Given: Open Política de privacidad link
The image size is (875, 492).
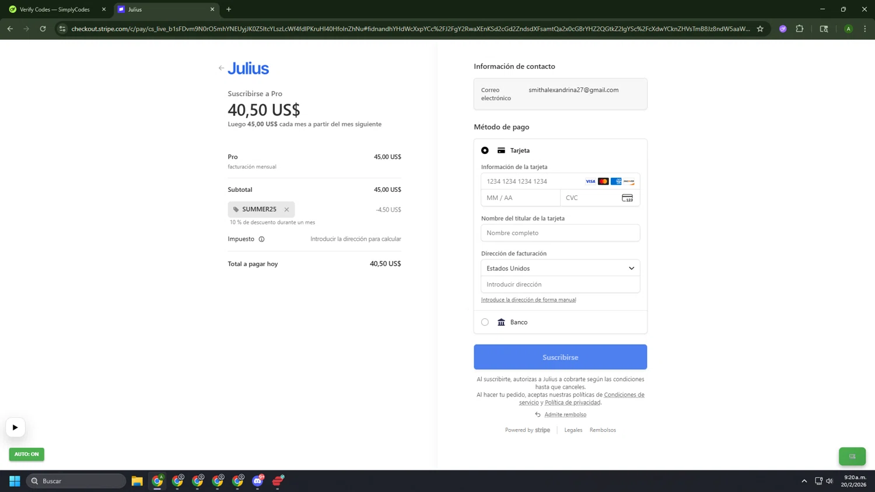Looking at the screenshot, I should [x=572, y=402].
